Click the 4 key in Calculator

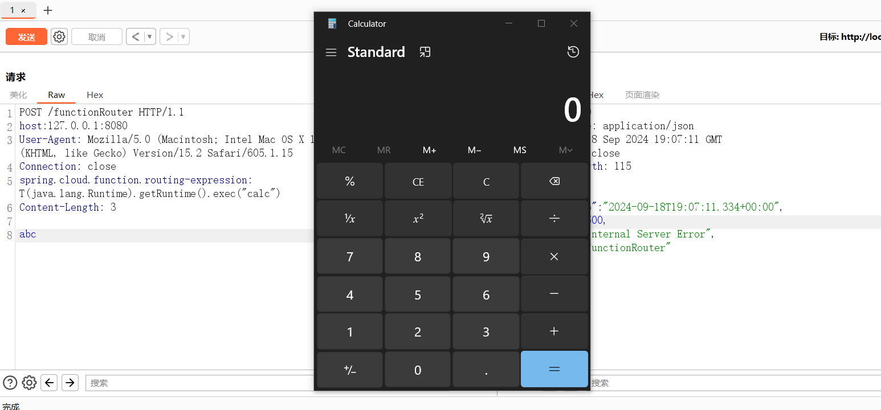(350, 294)
